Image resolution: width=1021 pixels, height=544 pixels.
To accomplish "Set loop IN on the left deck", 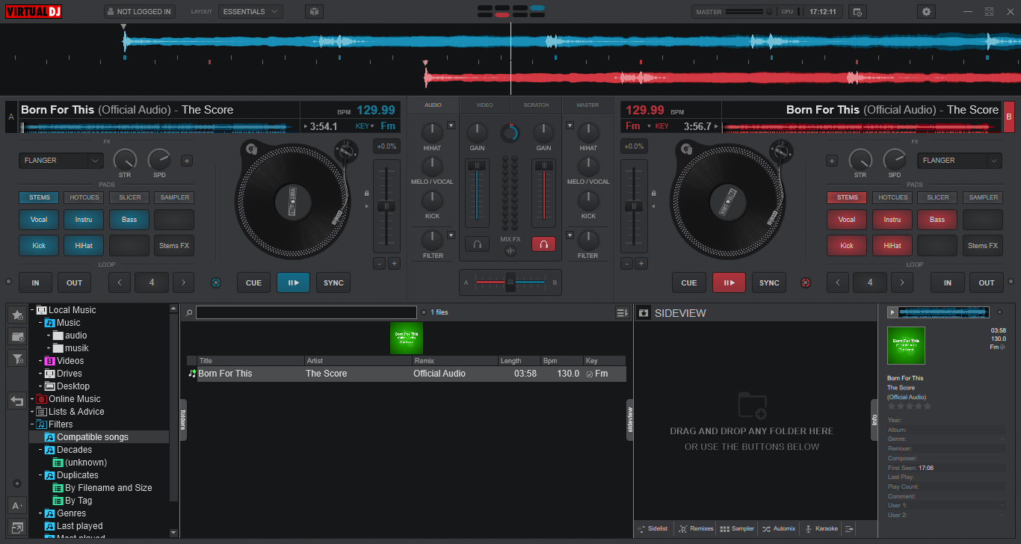I will [36, 282].
